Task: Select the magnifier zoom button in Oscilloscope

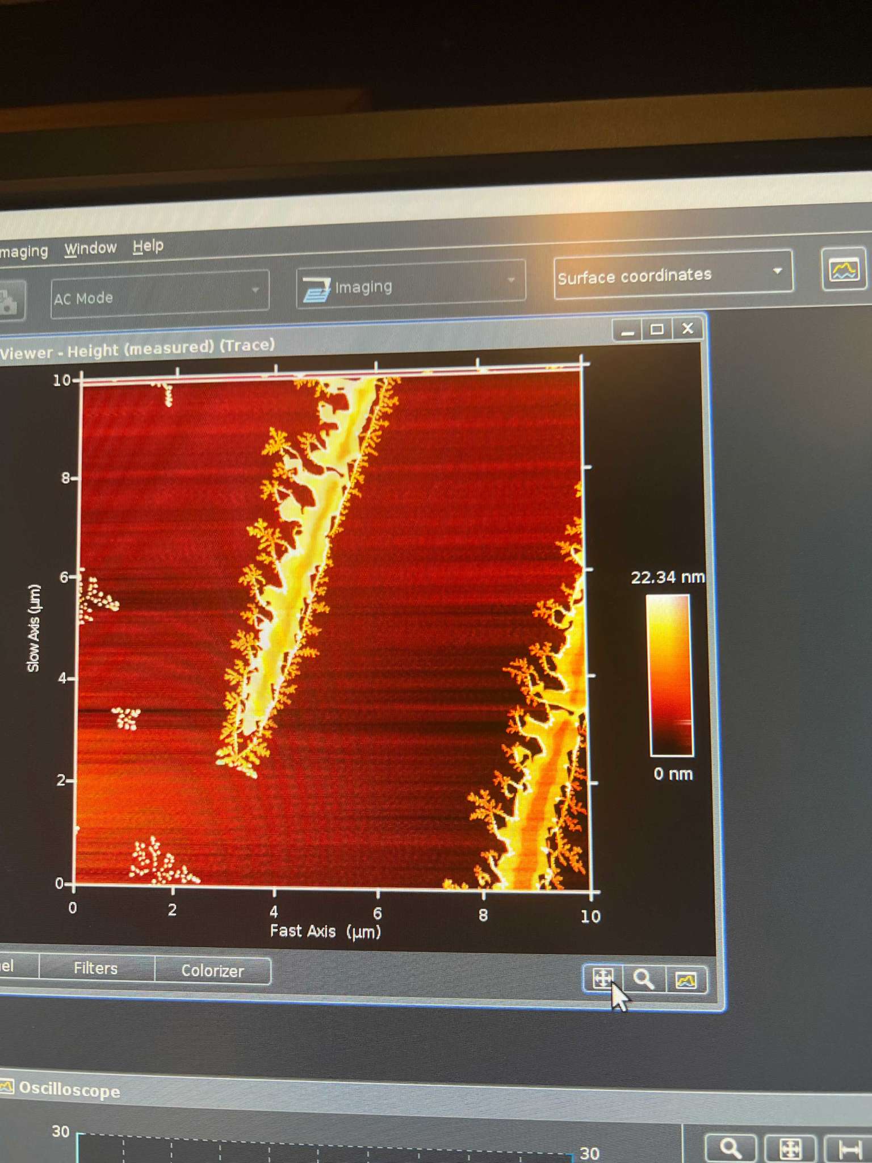Action: (730, 1148)
